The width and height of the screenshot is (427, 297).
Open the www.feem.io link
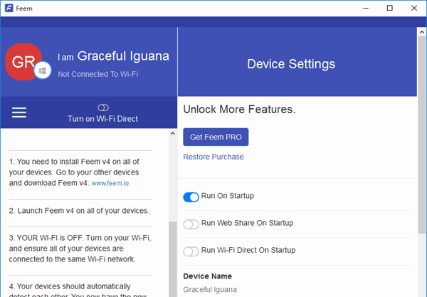coord(110,183)
